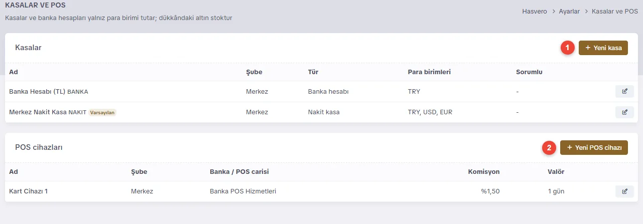Click the red number 2 marker
Screen dimensions: 643x224
[549, 148]
